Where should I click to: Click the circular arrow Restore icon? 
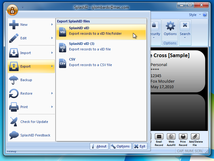click(14, 93)
